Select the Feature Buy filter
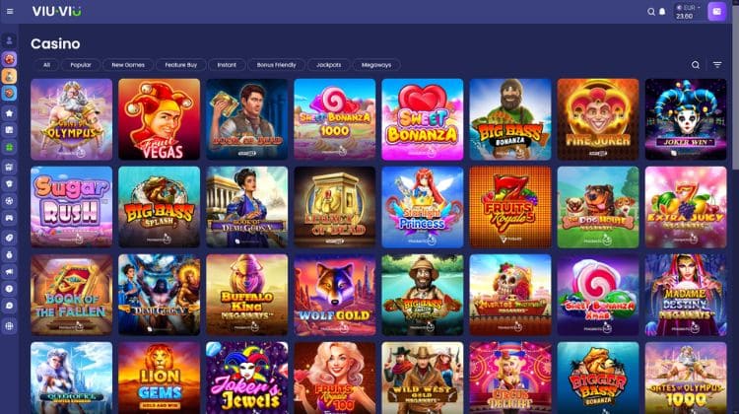 point(181,65)
